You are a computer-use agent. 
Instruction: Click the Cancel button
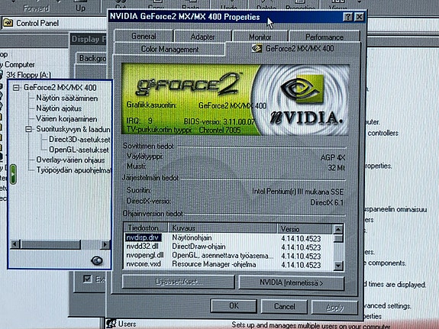(285, 306)
